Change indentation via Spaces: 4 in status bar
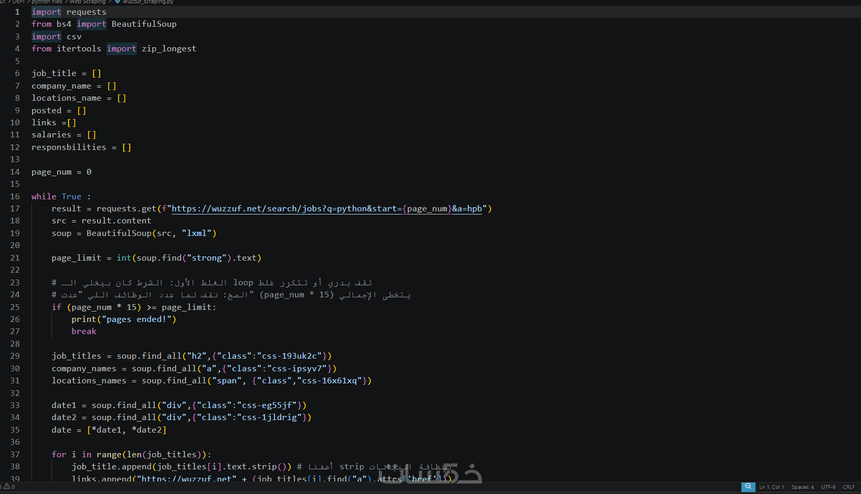The height and width of the screenshot is (494, 861). click(803, 487)
